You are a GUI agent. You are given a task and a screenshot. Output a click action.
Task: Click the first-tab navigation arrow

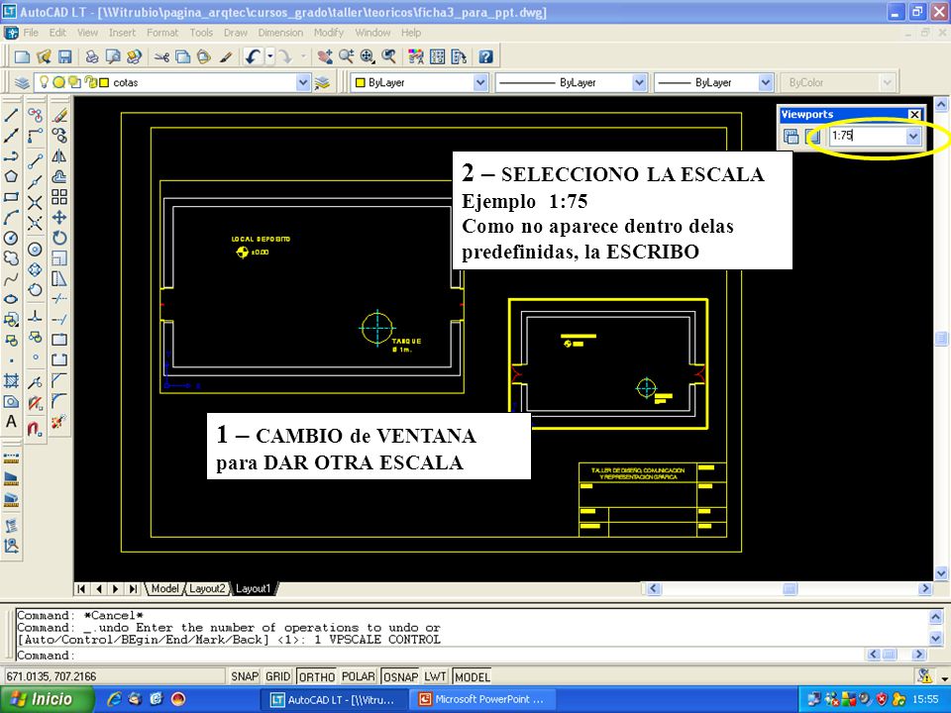click(x=81, y=588)
